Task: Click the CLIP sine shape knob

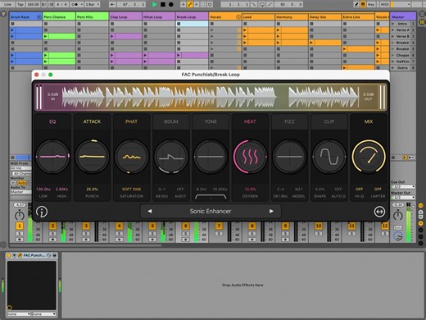Action: click(x=329, y=157)
